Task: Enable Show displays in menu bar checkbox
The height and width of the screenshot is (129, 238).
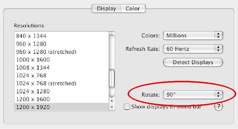Action: (x=127, y=107)
